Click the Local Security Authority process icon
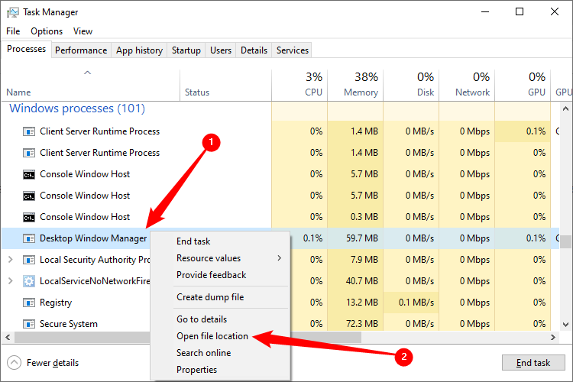This screenshot has height=382, width=573. tap(29, 260)
